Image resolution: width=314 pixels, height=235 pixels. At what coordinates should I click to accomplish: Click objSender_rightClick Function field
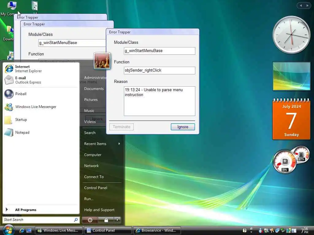coord(159,70)
